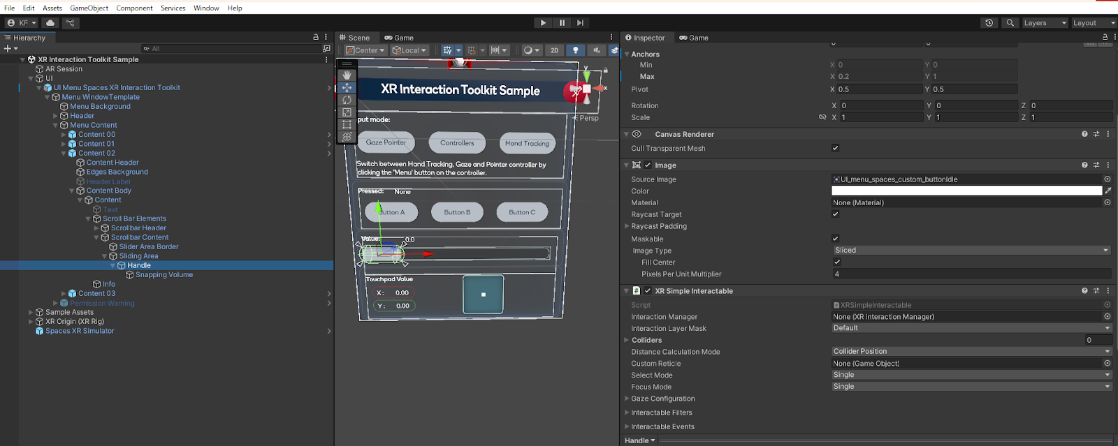Toggle 2D view mode in Scene

pos(554,50)
